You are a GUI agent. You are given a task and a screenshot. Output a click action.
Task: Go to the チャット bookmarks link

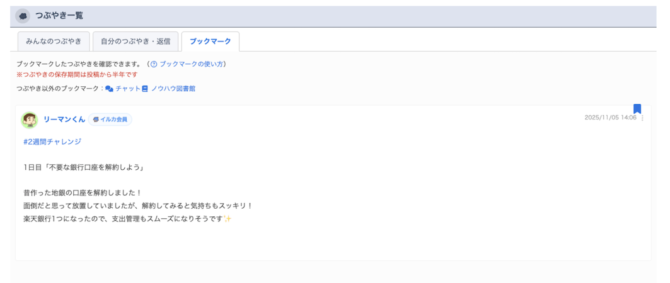click(128, 89)
